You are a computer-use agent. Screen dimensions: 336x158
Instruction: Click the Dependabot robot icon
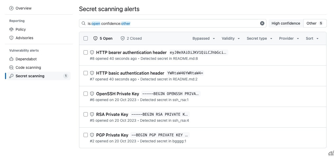click(11, 59)
